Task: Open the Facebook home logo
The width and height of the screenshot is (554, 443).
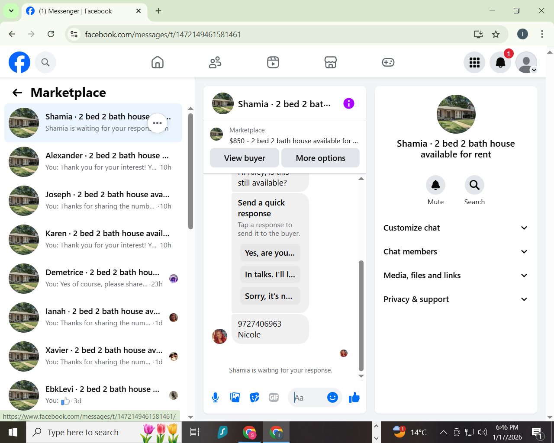Action: (19, 62)
